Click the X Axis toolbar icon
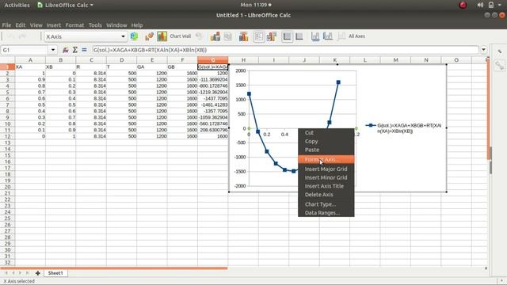 315,36
